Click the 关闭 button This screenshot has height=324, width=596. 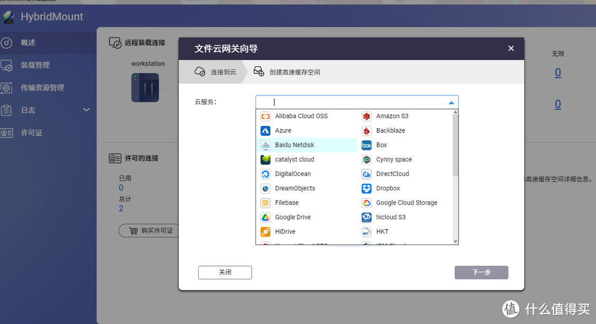225,272
